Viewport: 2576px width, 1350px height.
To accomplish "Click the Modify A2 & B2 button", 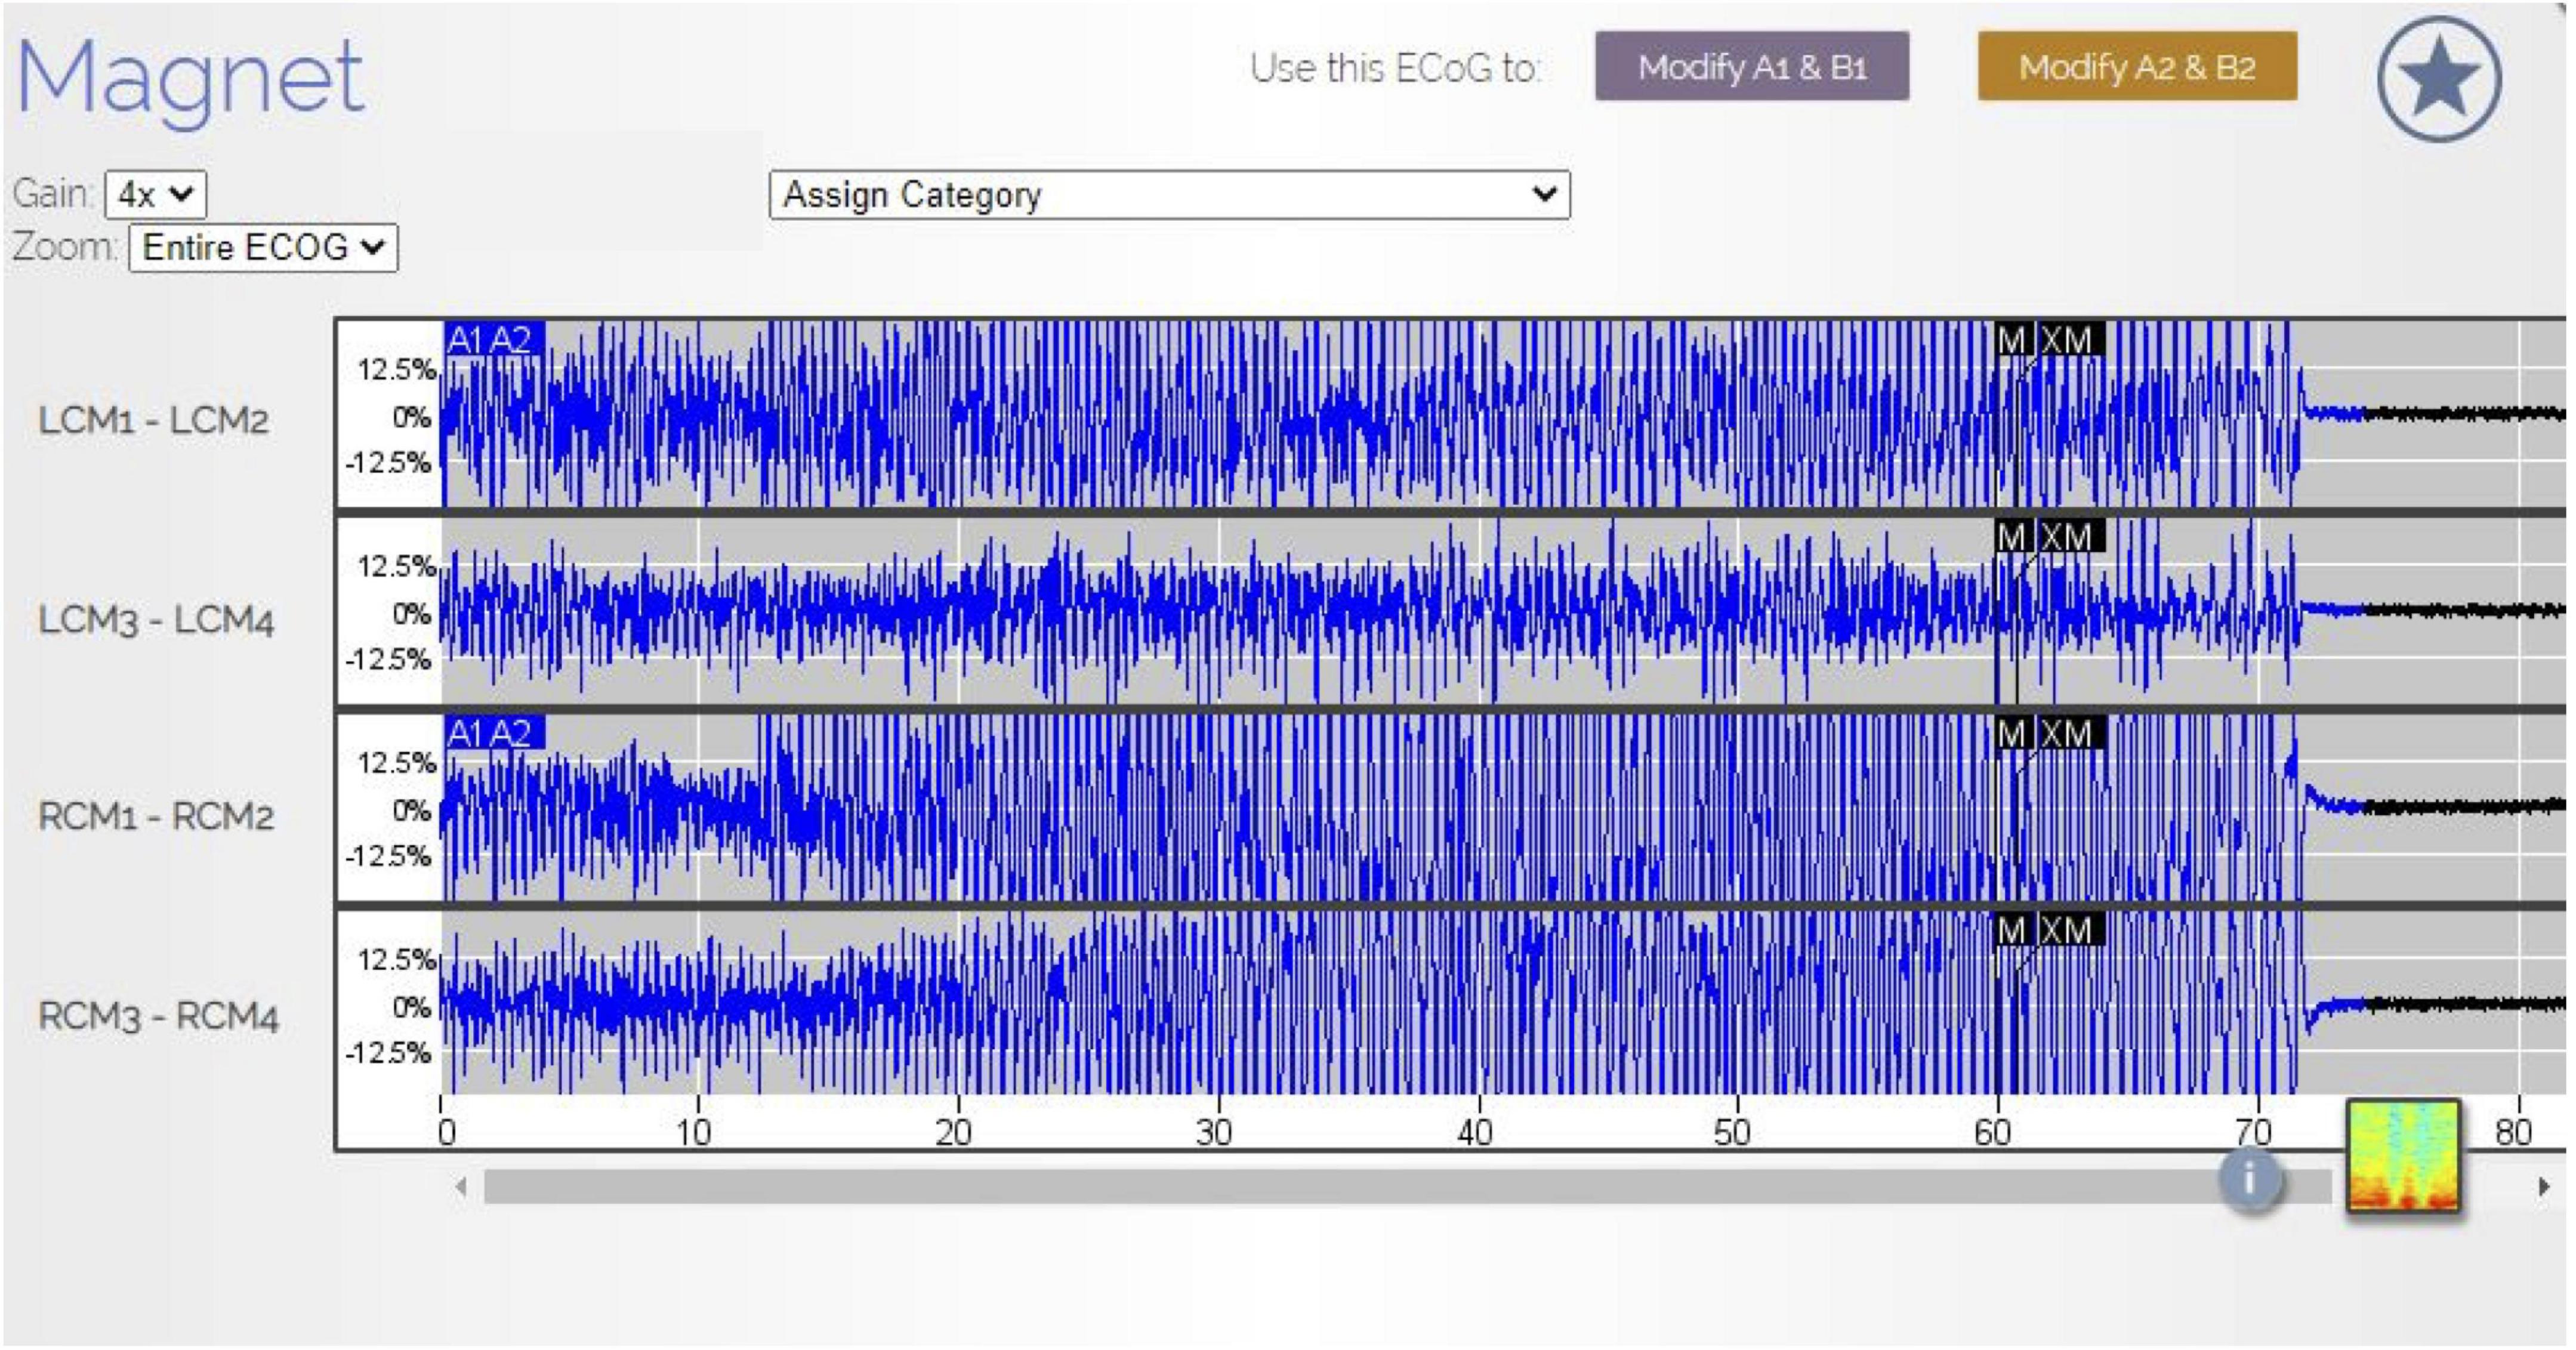I will [2137, 66].
